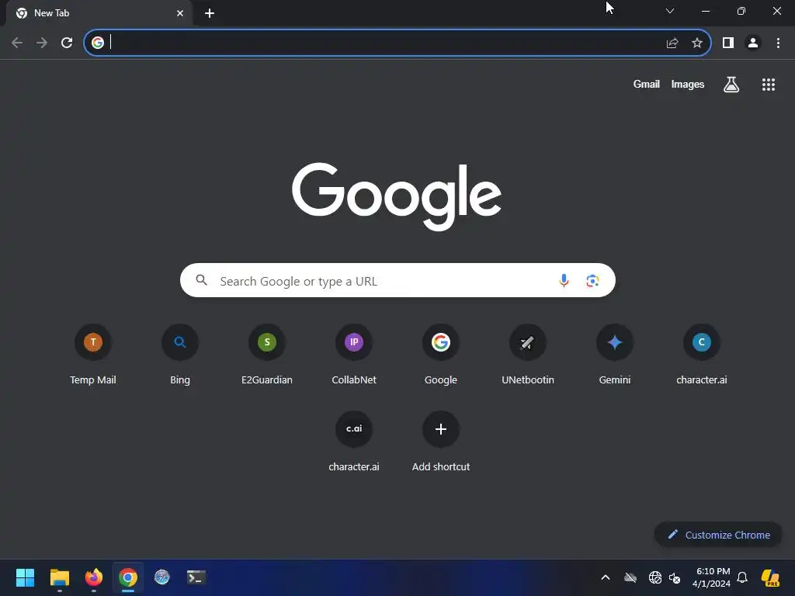795x596 pixels.
Task: Click the Google icon in the address bar
Action: tap(98, 43)
